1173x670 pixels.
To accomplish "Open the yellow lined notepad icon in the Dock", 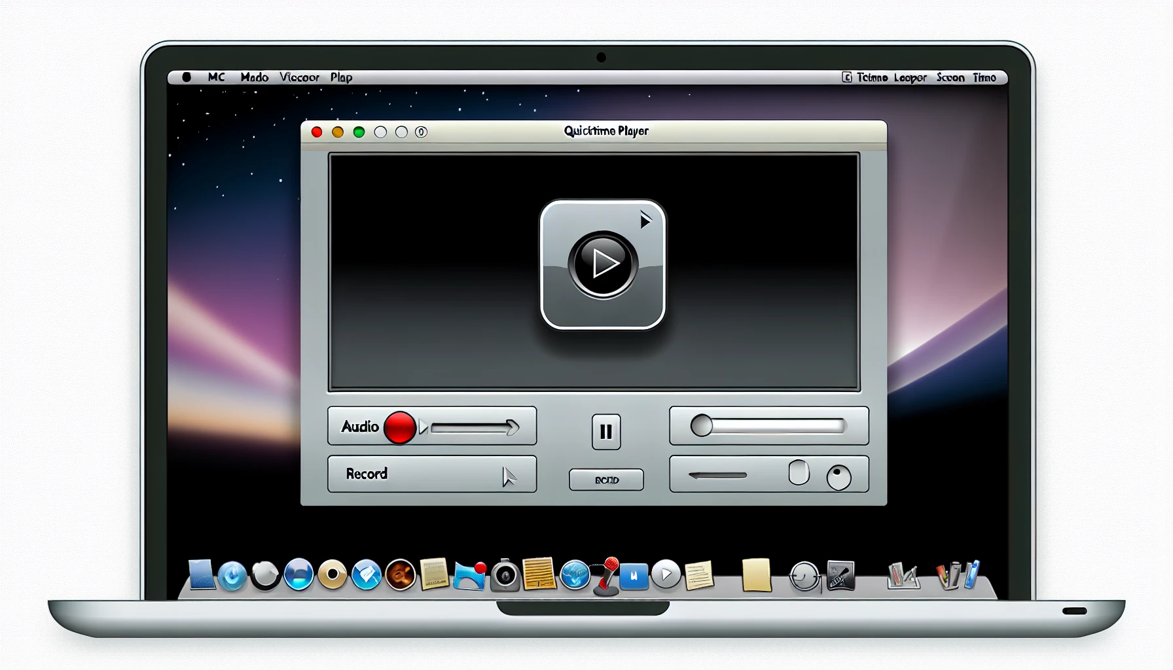I will (x=539, y=574).
